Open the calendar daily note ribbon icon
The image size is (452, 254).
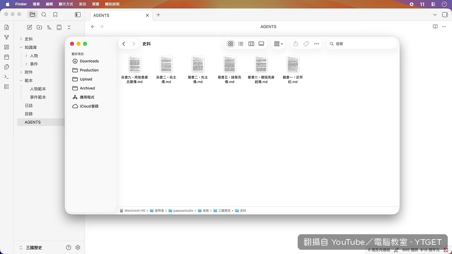pyautogui.click(x=6, y=57)
